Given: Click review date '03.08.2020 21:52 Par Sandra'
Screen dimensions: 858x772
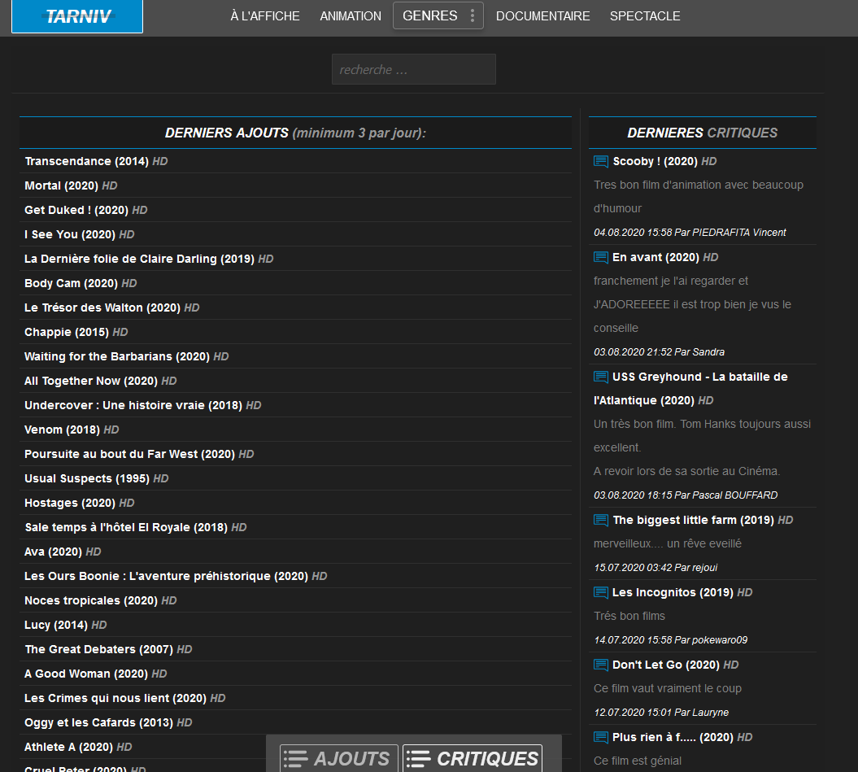Looking at the screenshot, I should pyautogui.click(x=660, y=352).
